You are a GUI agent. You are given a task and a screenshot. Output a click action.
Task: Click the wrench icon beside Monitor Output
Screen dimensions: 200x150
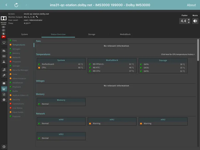point(37,17)
